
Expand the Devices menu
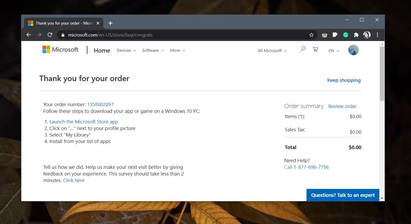[x=126, y=50]
